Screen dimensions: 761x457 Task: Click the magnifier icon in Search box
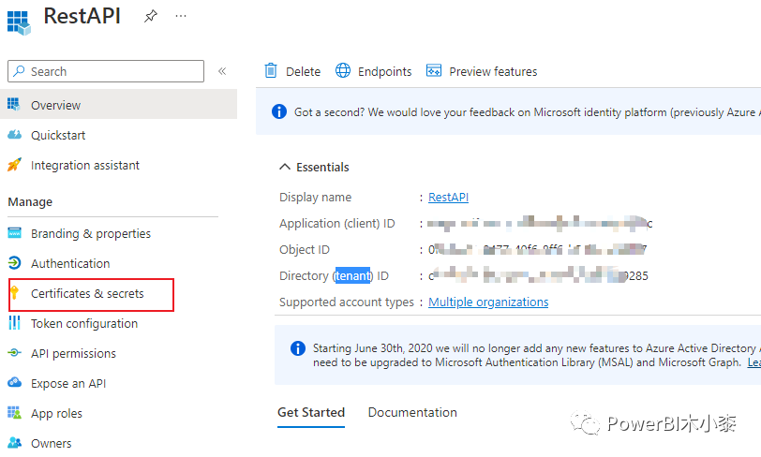(x=19, y=71)
